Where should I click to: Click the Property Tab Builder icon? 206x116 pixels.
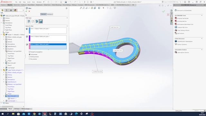(176, 18)
